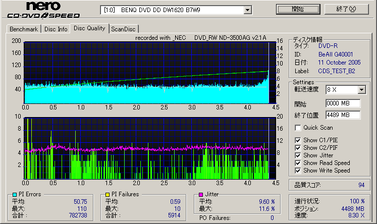377x224 pixels.
Task: Click the date value 11 October 2005
Action: 339,63
